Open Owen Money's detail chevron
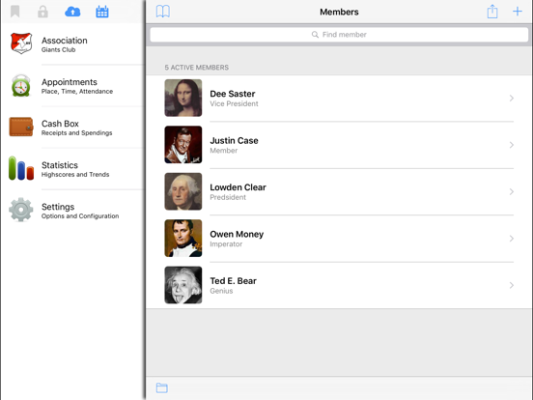 511,239
